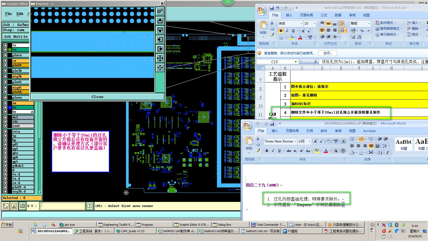Click the green display color of layer 'ts'
Viewport: 428px width, 241px height.
(10, 50)
